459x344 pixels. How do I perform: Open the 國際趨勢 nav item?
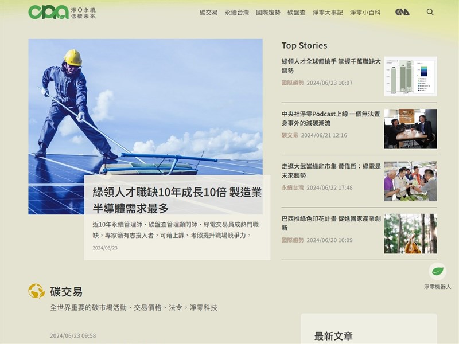tap(268, 11)
